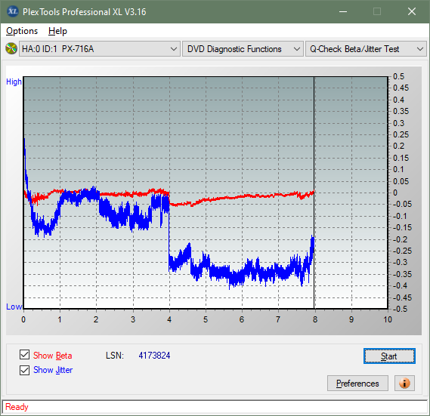Click the Show Jitter blue label
This screenshot has height=416, width=430.
click(53, 370)
